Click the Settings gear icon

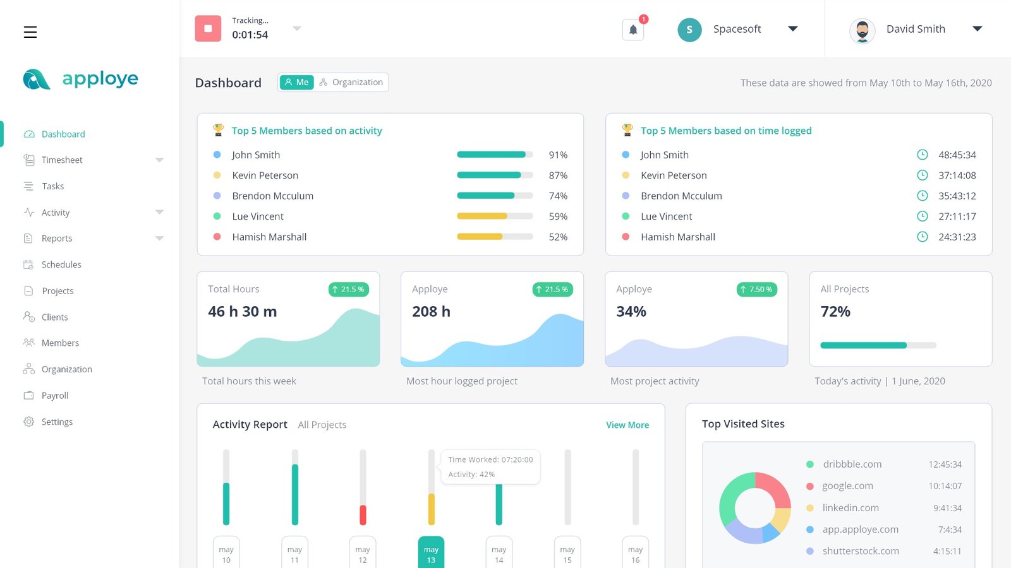pyautogui.click(x=28, y=422)
